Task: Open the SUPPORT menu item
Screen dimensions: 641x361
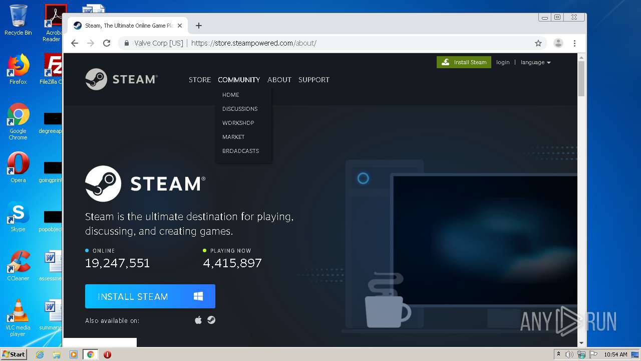Action: 314,80
